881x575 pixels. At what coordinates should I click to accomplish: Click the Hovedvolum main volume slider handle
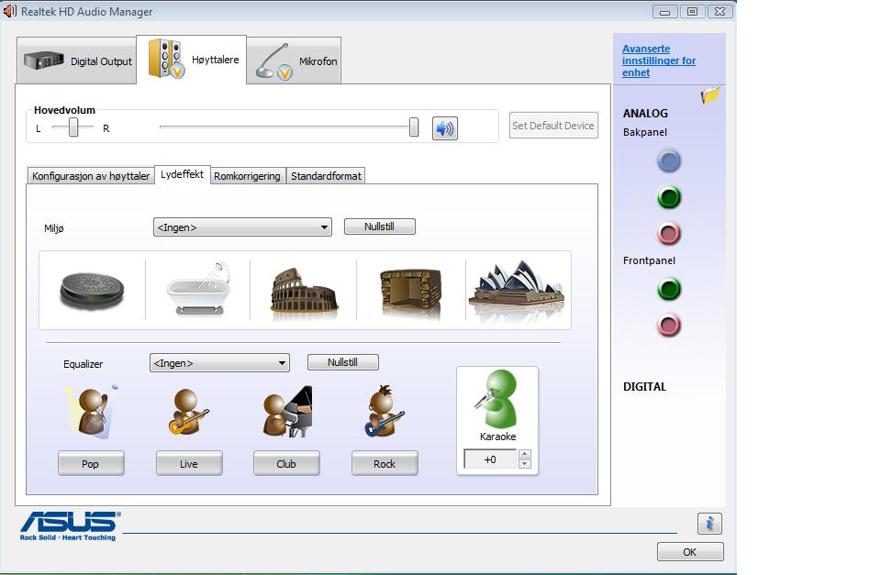pyautogui.click(x=414, y=127)
